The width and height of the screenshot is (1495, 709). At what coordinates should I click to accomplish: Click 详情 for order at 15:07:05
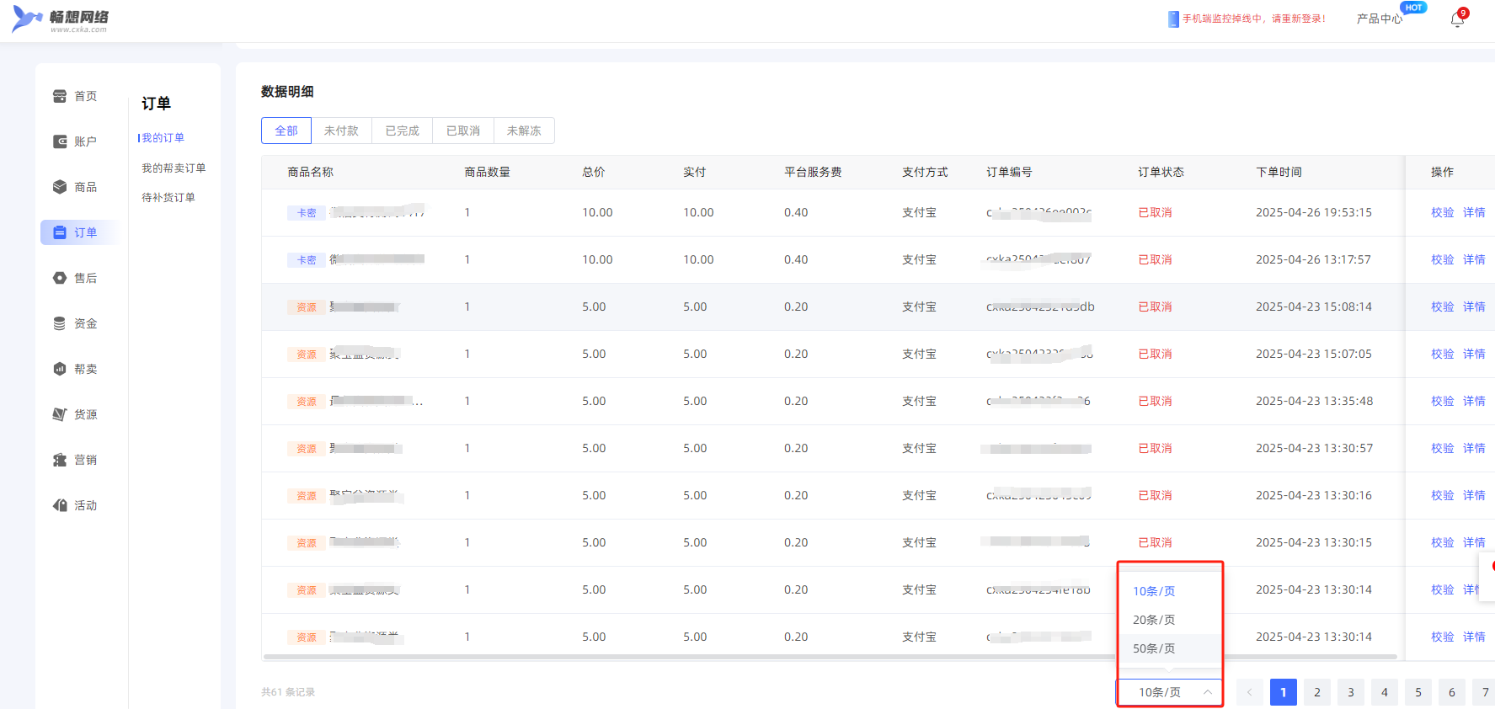click(x=1474, y=354)
